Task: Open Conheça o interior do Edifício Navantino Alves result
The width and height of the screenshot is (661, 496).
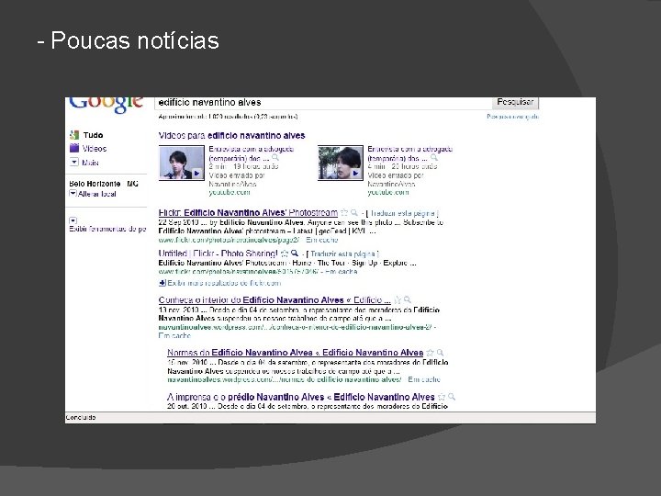Action: coord(274,299)
